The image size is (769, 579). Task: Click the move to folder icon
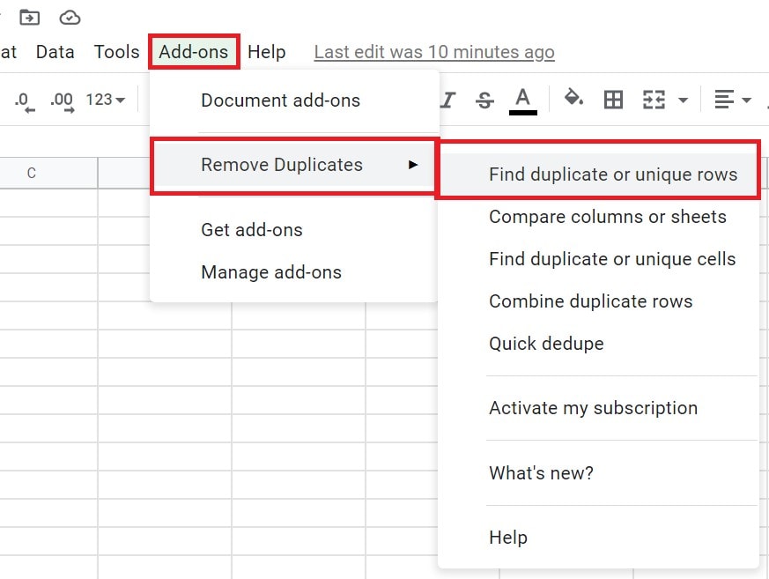[x=29, y=16]
